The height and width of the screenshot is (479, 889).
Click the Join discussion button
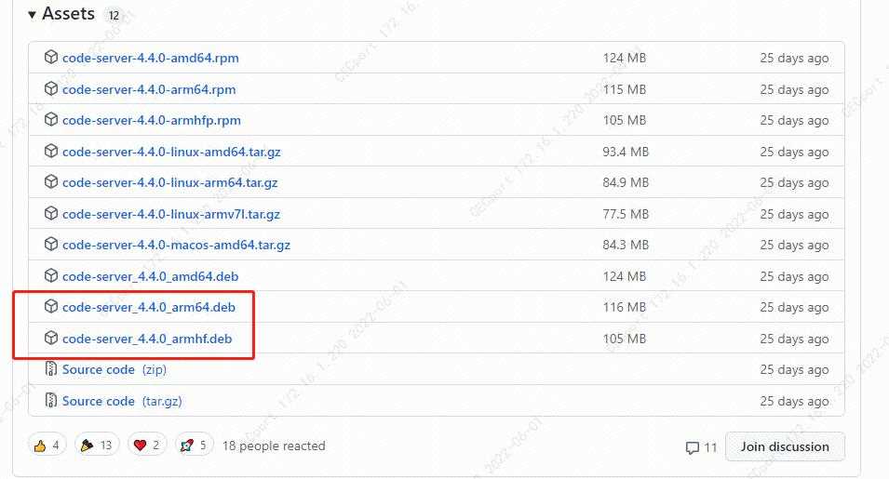(x=785, y=446)
